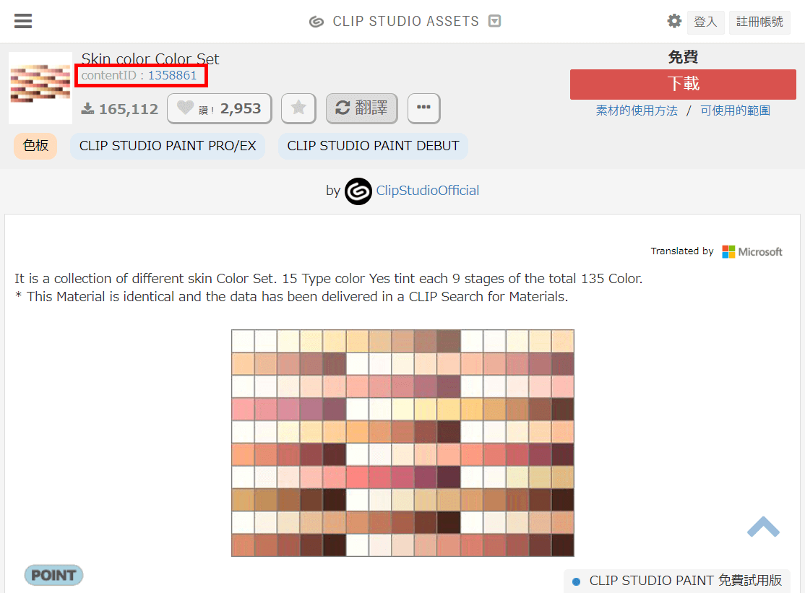The image size is (805, 593).
Task: Click the 註冊帳號 register button
Action: click(x=759, y=22)
